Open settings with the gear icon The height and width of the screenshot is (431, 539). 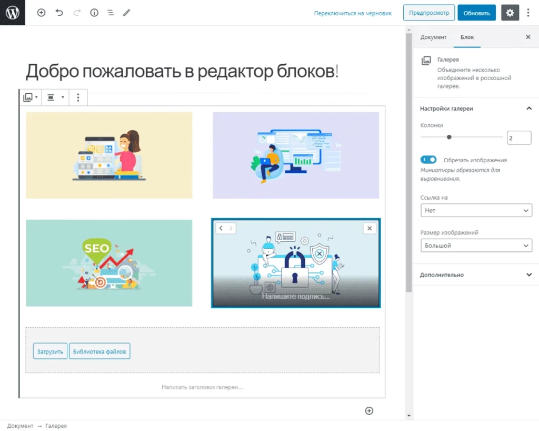510,13
